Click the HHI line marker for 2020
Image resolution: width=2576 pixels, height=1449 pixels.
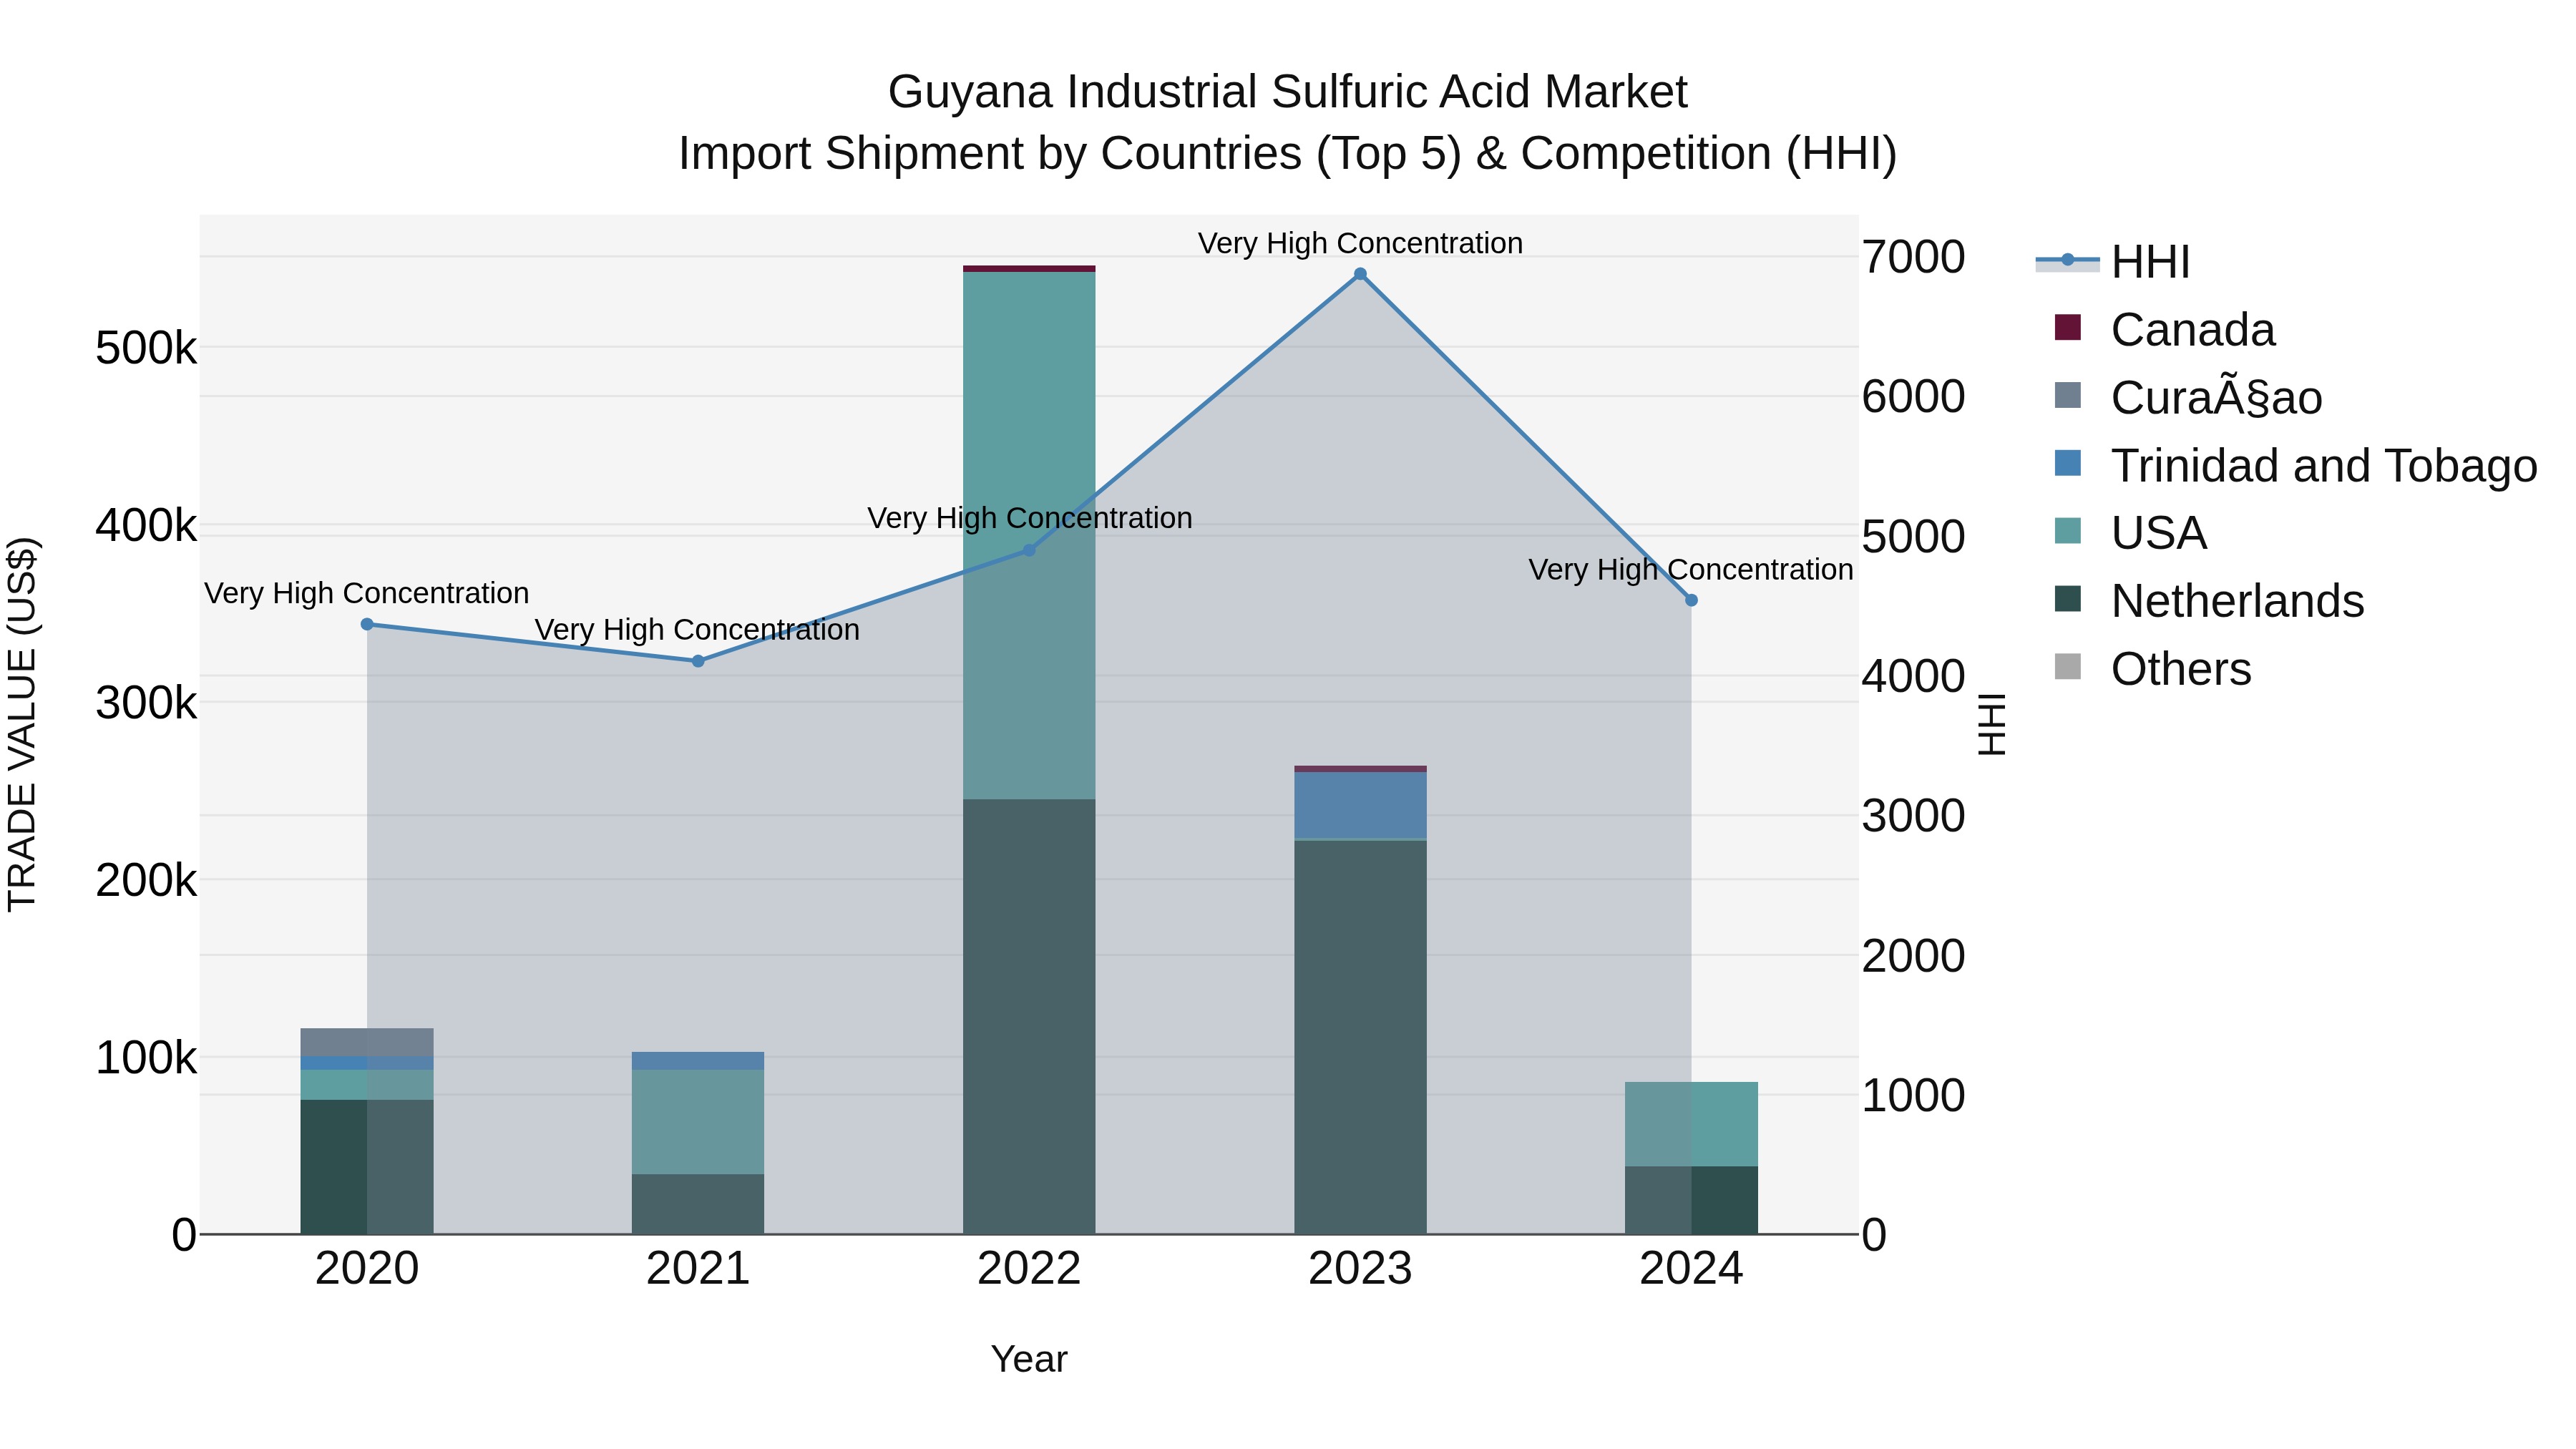pyautogui.click(x=367, y=624)
